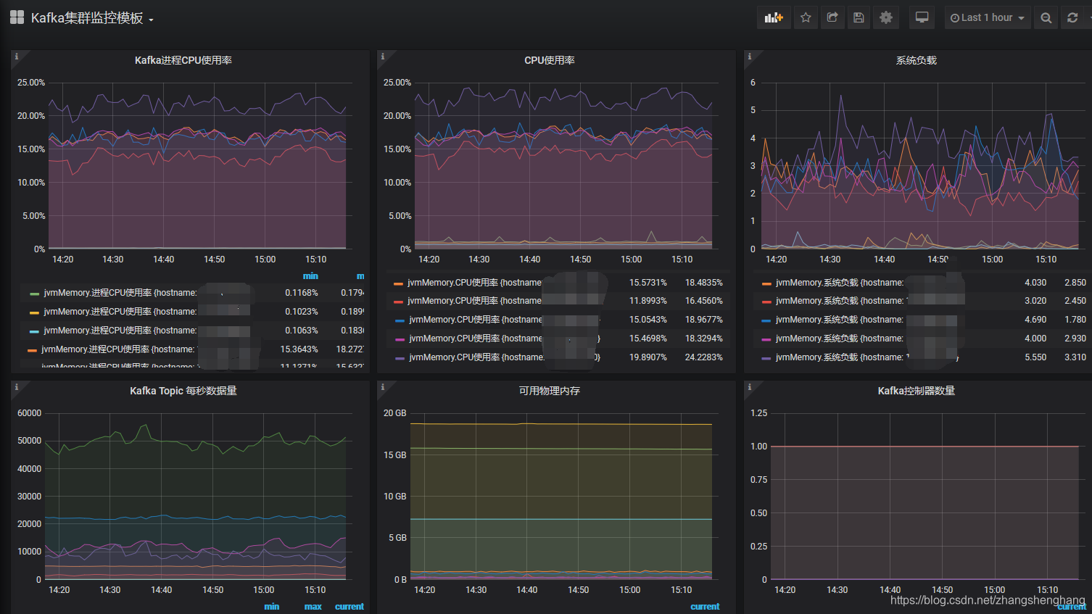Sort Kafka Topic legend by current column

[x=349, y=607]
